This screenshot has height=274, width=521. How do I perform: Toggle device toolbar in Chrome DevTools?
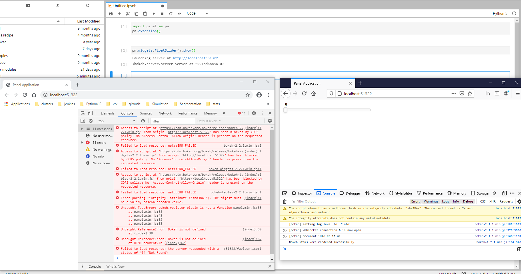[90, 113]
